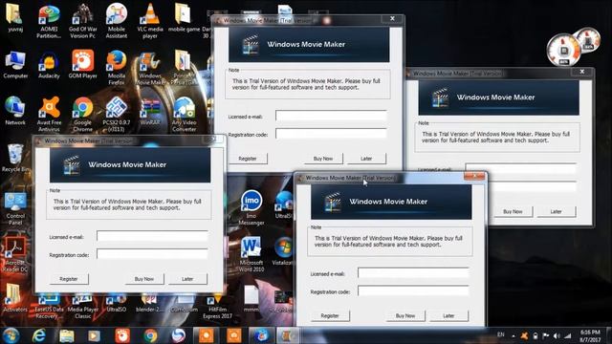This screenshot has height=344, width=612.
Task: Click Buy Now in the left-hand trial dialog
Action: coord(144,279)
